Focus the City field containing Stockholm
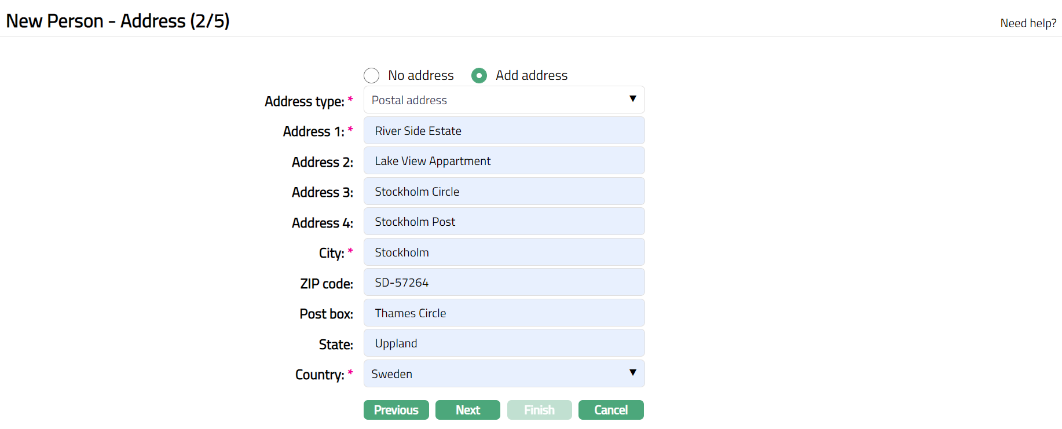Image resolution: width=1062 pixels, height=429 pixels. pyautogui.click(x=504, y=252)
